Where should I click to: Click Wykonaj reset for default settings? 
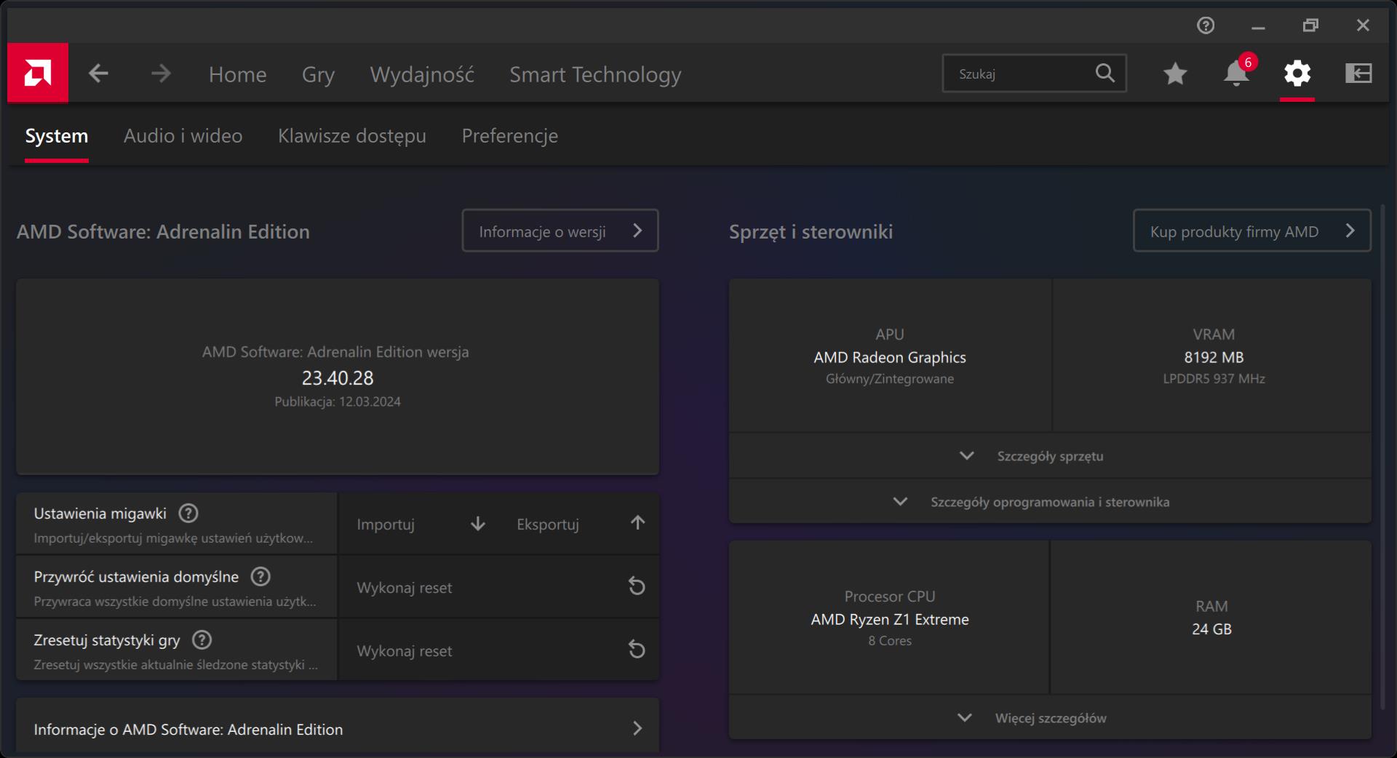(x=499, y=587)
